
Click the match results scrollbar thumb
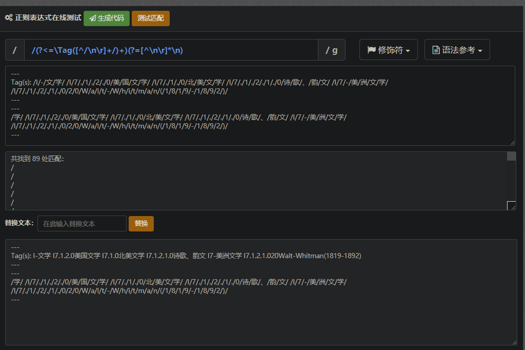click(511, 157)
